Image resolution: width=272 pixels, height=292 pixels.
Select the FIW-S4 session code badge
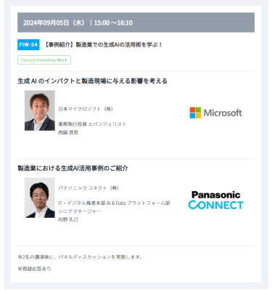[28, 45]
